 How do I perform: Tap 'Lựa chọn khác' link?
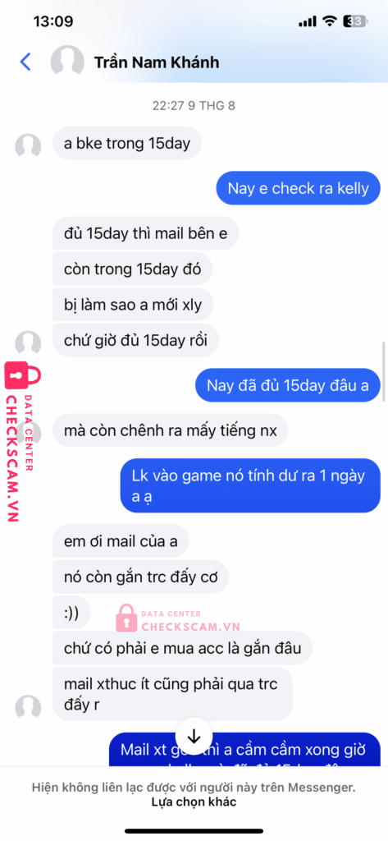(x=194, y=802)
